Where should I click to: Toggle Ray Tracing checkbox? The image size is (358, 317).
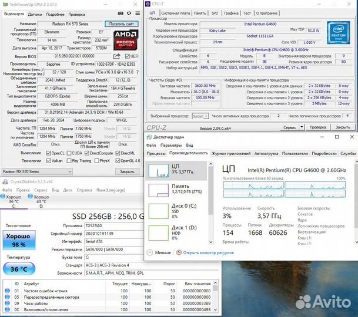[69, 160]
